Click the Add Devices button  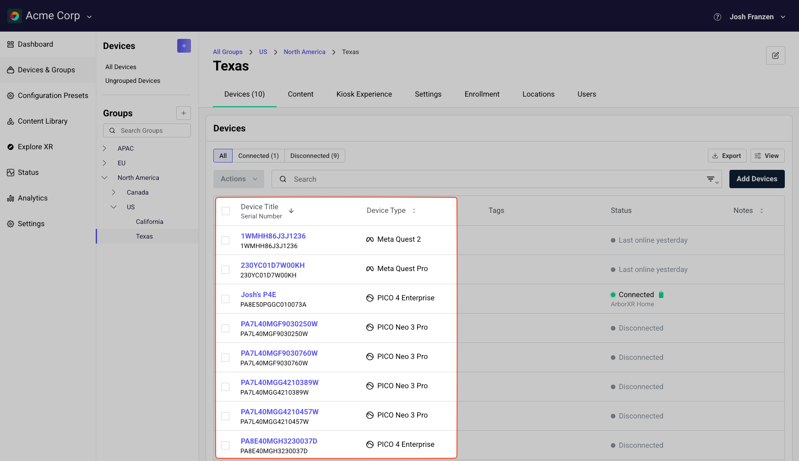tap(757, 179)
